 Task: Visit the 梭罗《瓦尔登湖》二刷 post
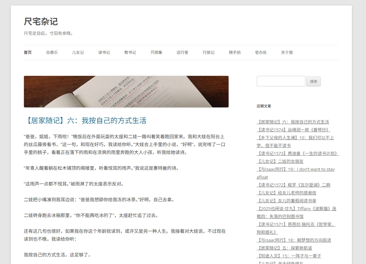pyautogui.click(x=294, y=185)
